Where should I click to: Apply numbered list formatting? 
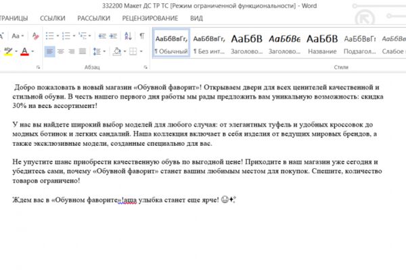(x=66, y=36)
